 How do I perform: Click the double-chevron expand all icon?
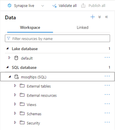[x=100, y=17]
